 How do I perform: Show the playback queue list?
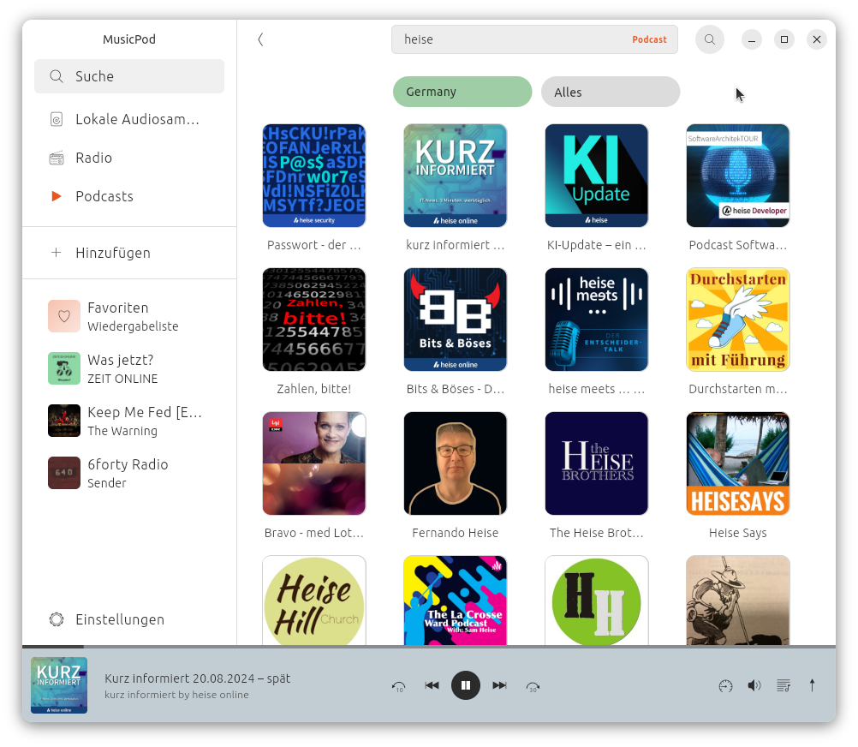pyautogui.click(x=784, y=685)
